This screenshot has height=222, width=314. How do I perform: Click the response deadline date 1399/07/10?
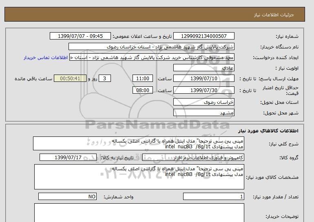[204, 79]
